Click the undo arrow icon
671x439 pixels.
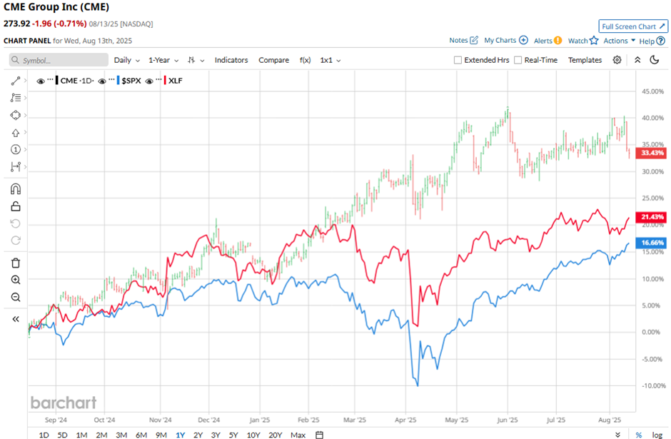point(16,223)
